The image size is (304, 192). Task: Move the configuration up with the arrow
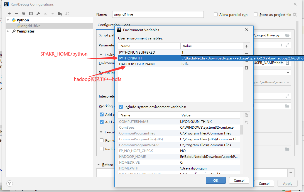tap(45, 14)
